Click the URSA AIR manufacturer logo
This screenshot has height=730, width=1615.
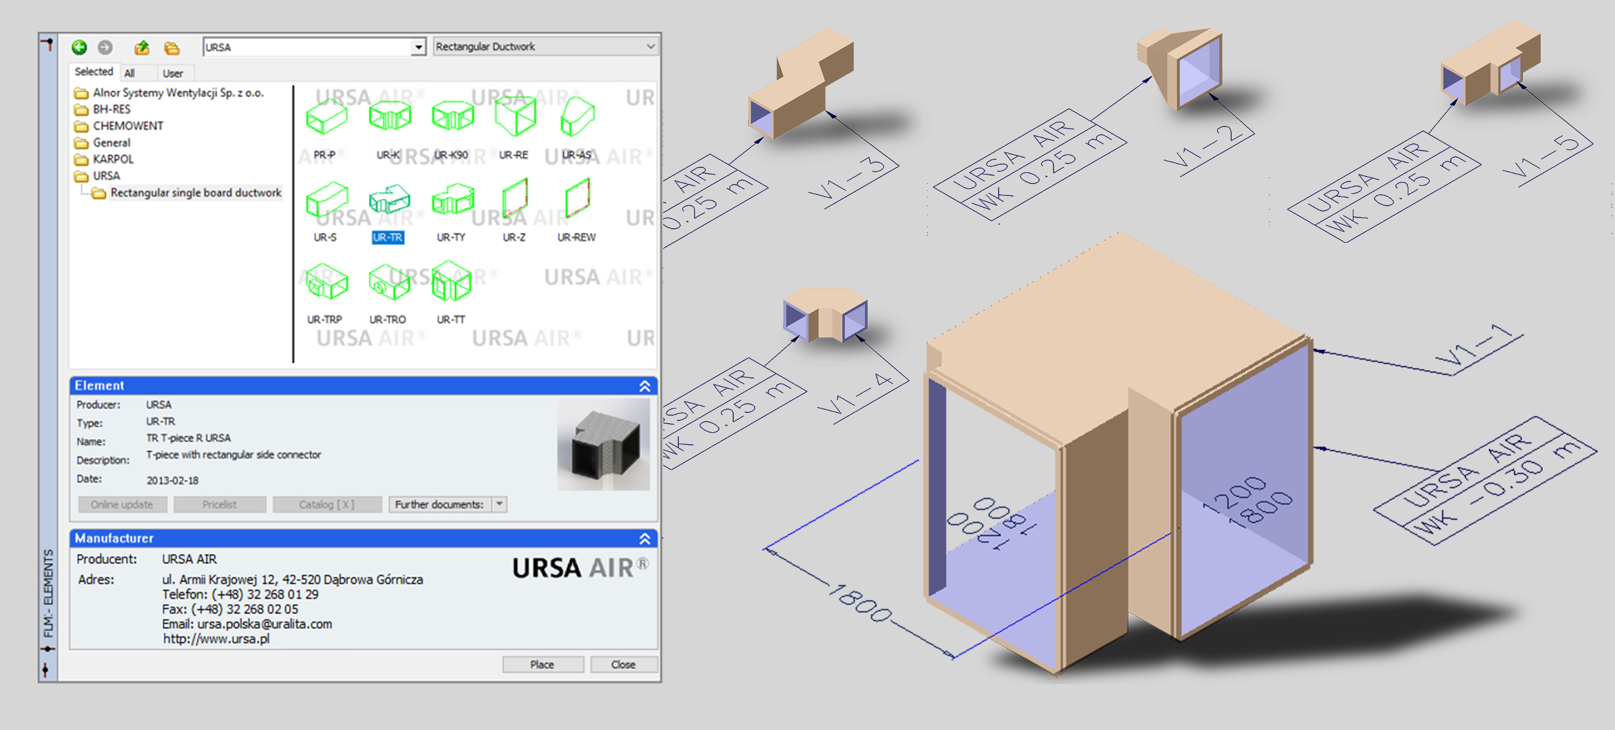click(580, 568)
